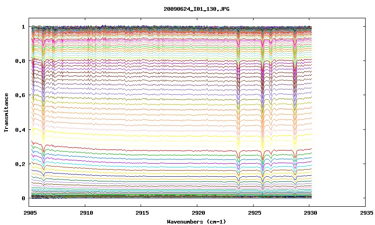Click the x-axis tick label 2915
The width and height of the screenshot is (375, 225).
[x=142, y=213]
